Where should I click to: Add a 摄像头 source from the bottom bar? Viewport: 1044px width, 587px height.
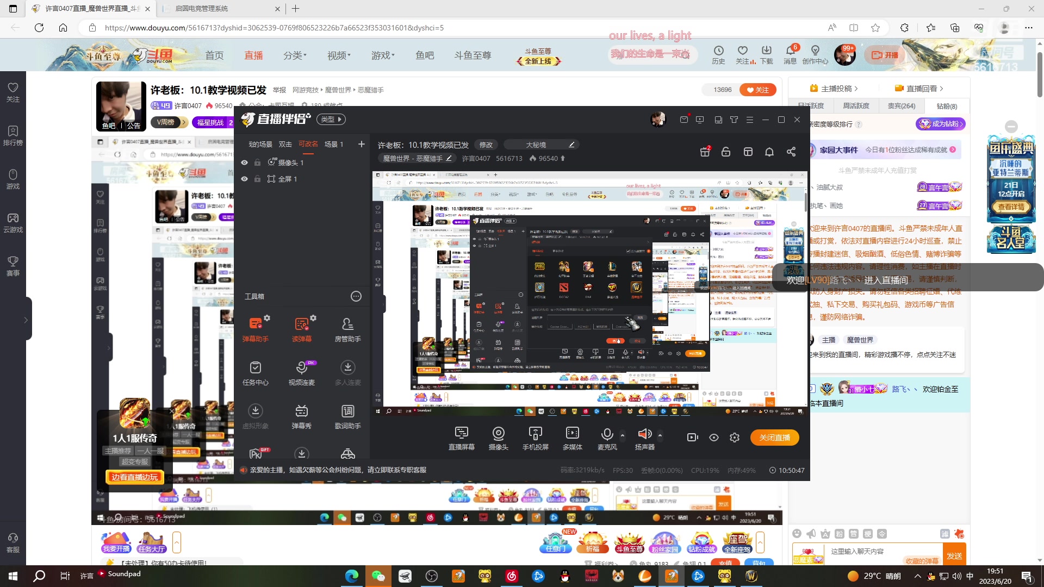coord(499,438)
